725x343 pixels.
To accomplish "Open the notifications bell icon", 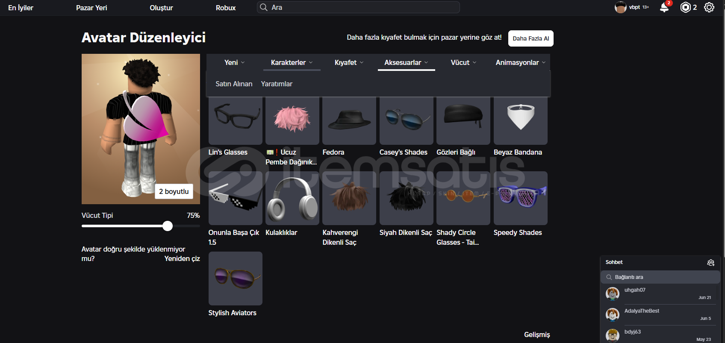I will click(664, 7).
